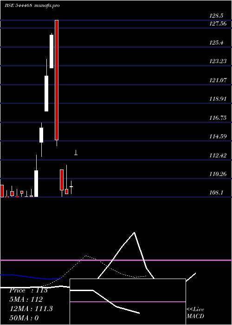
Task: Click inside the MACD inset chart box
Action: (x=128, y=302)
